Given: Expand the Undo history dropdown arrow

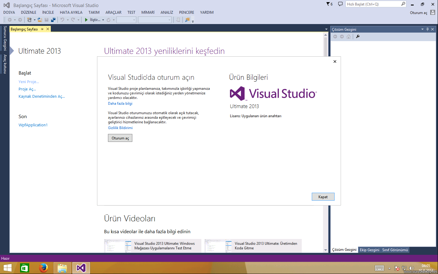Looking at the screenshot, I should [x=68, y=20].
